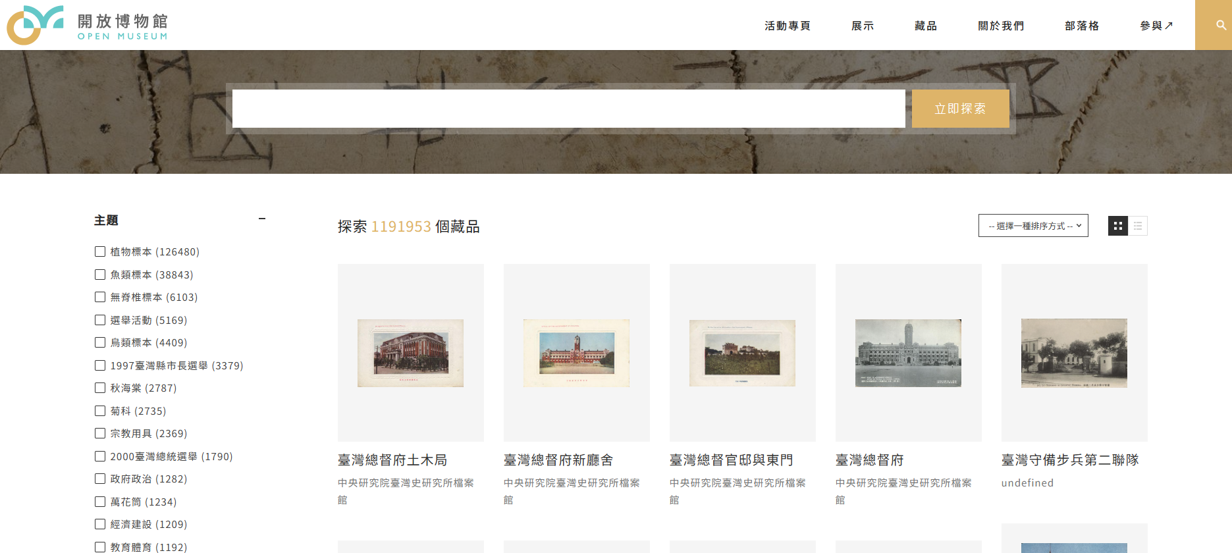The height and width of the screenshot is (553, 1232).
Task: Open the 臺灣總督府新廳舍 thumbnail image
Action: (577, 353)
